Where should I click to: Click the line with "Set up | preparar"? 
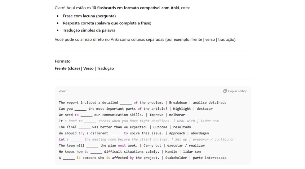[x=146, y=139]
